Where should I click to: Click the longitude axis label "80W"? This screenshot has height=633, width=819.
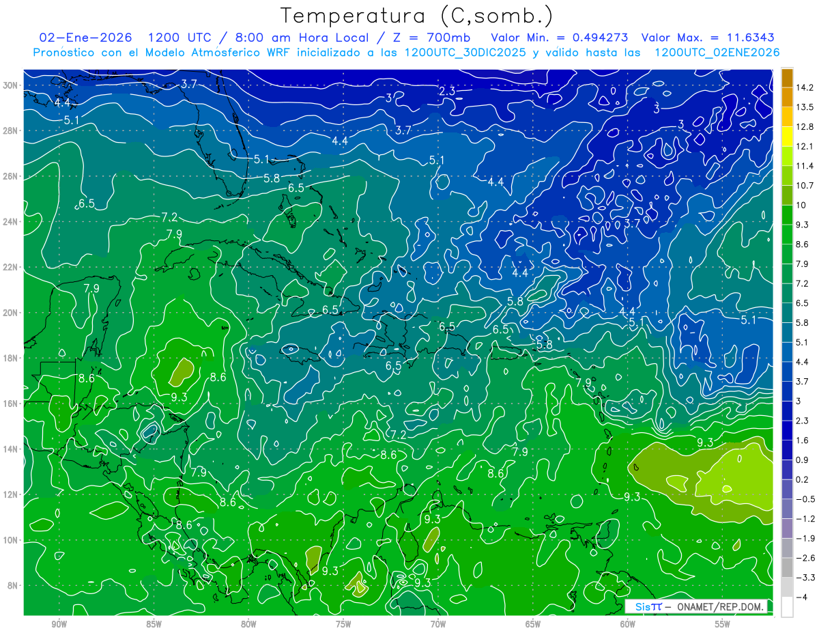pyautogui.click(x=248, y=624)
